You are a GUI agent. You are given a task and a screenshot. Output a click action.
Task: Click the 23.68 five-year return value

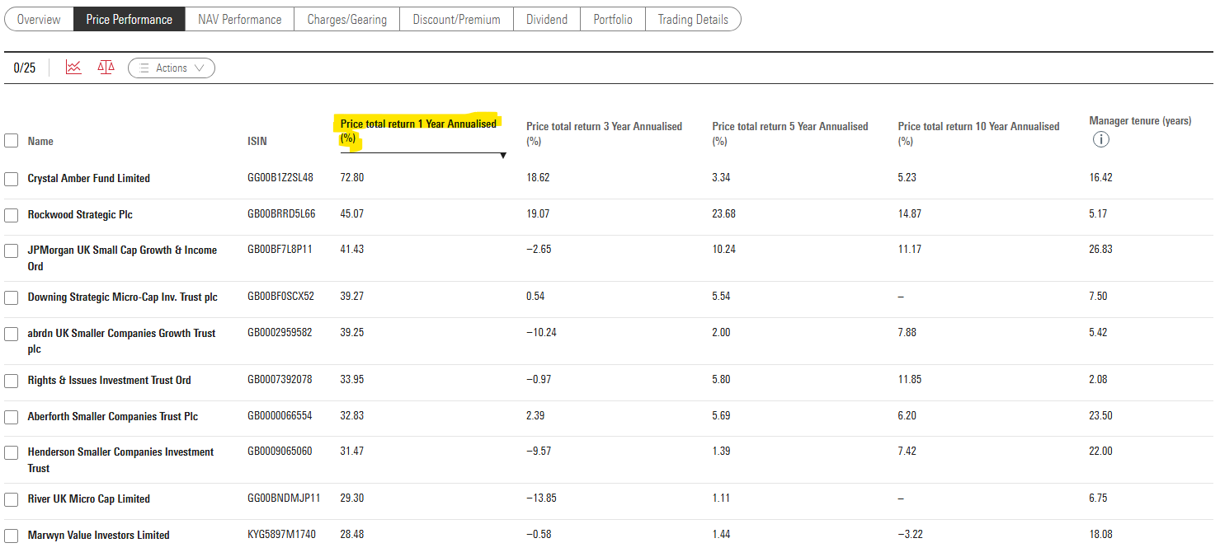pos(724,213)
